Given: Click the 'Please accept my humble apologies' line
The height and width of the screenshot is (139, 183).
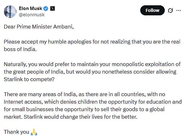Looking at the screenshot, I should (92, 42).
